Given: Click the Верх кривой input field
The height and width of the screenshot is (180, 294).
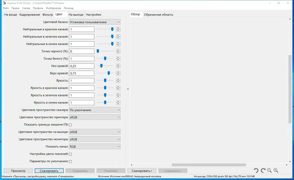Looking at the screenshot, I should tap(81, 73).
